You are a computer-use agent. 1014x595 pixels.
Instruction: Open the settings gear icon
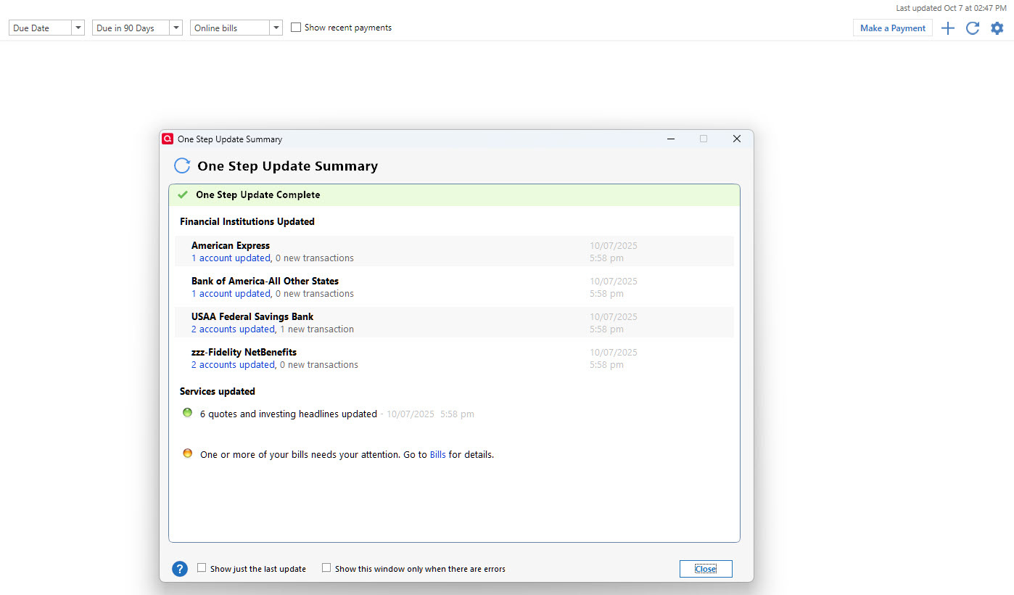(x=997, y=28)
